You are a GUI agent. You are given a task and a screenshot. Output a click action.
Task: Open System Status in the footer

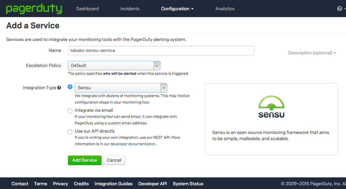188,184
